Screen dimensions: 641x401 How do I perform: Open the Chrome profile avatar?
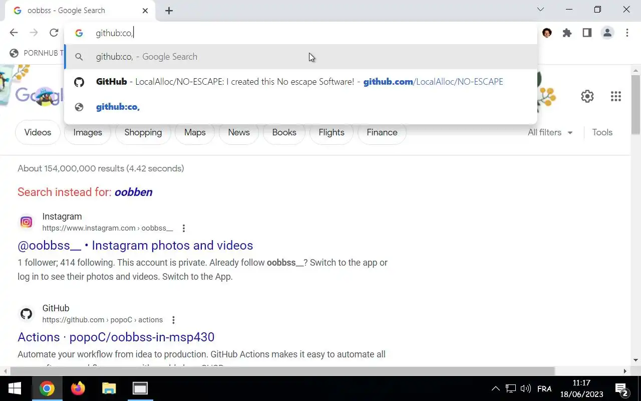[x=607, y=33]
